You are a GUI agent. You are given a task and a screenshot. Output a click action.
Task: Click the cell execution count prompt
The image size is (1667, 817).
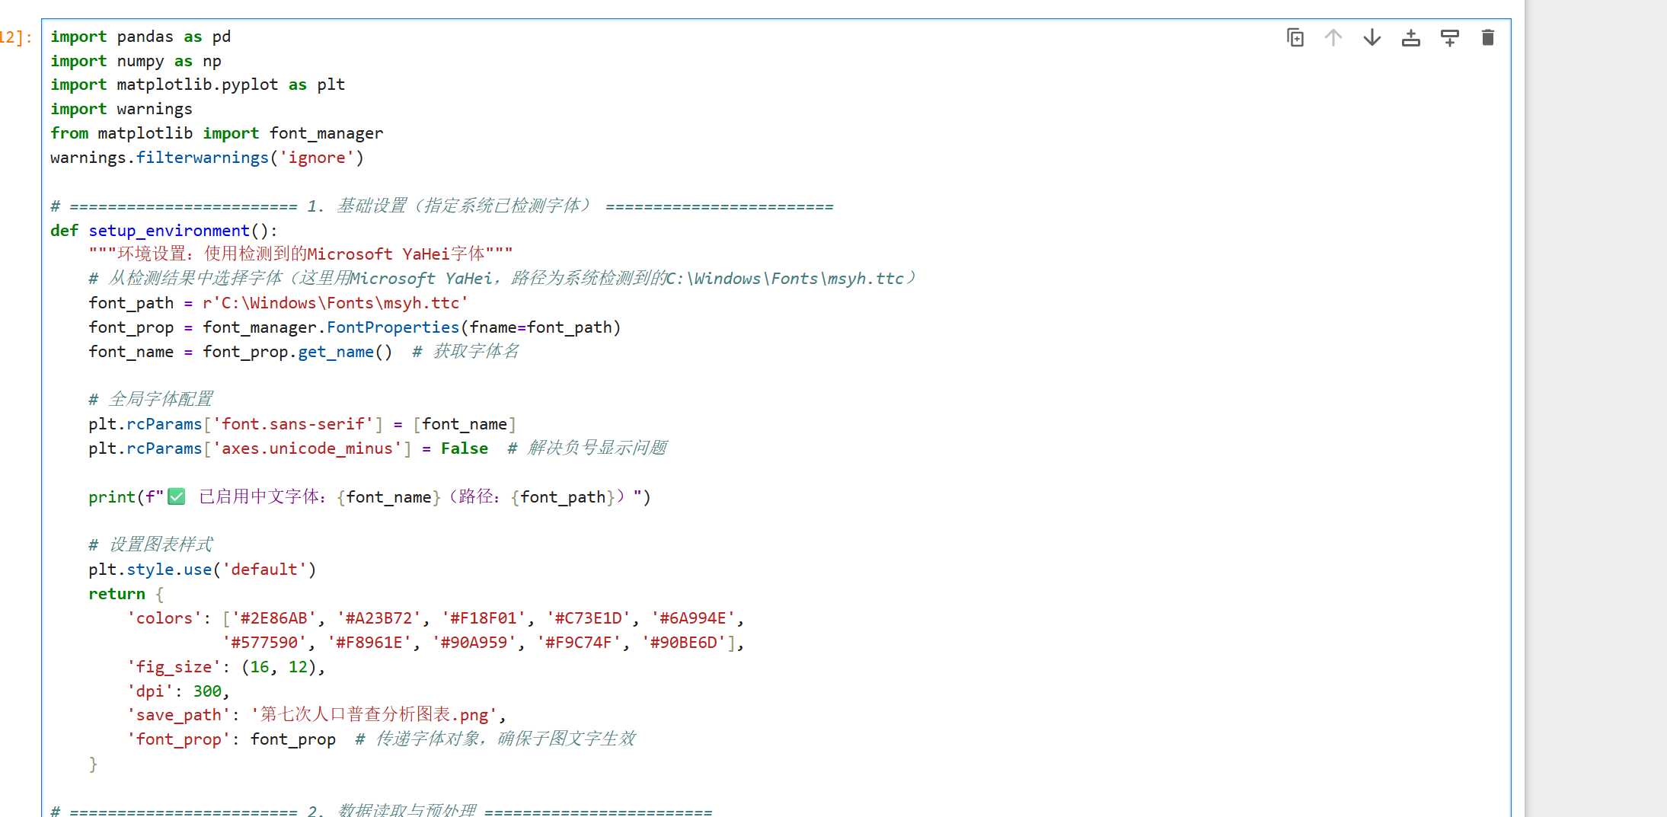[16, 37]
